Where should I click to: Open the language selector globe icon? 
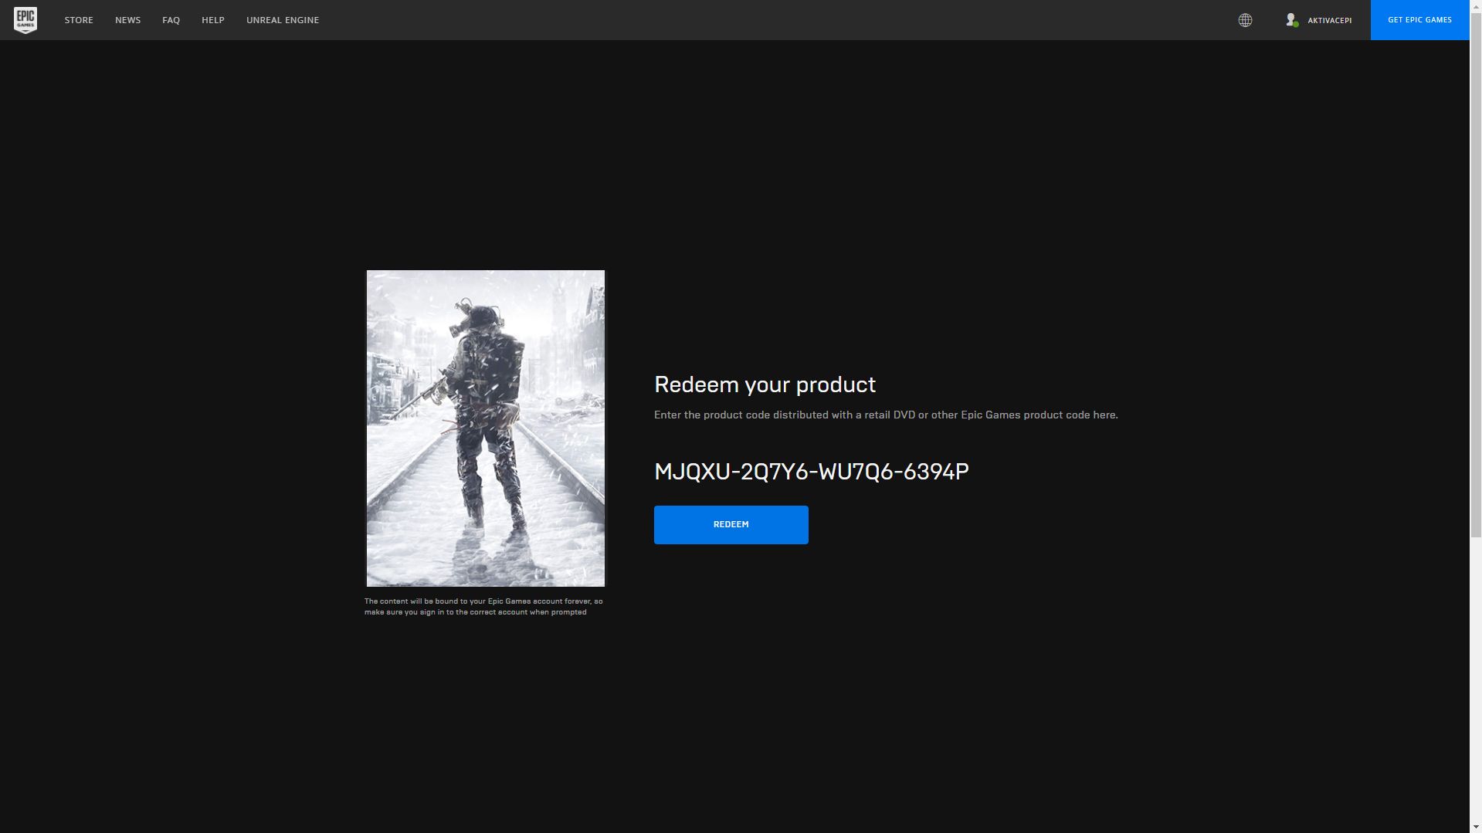coord(1245,20)
